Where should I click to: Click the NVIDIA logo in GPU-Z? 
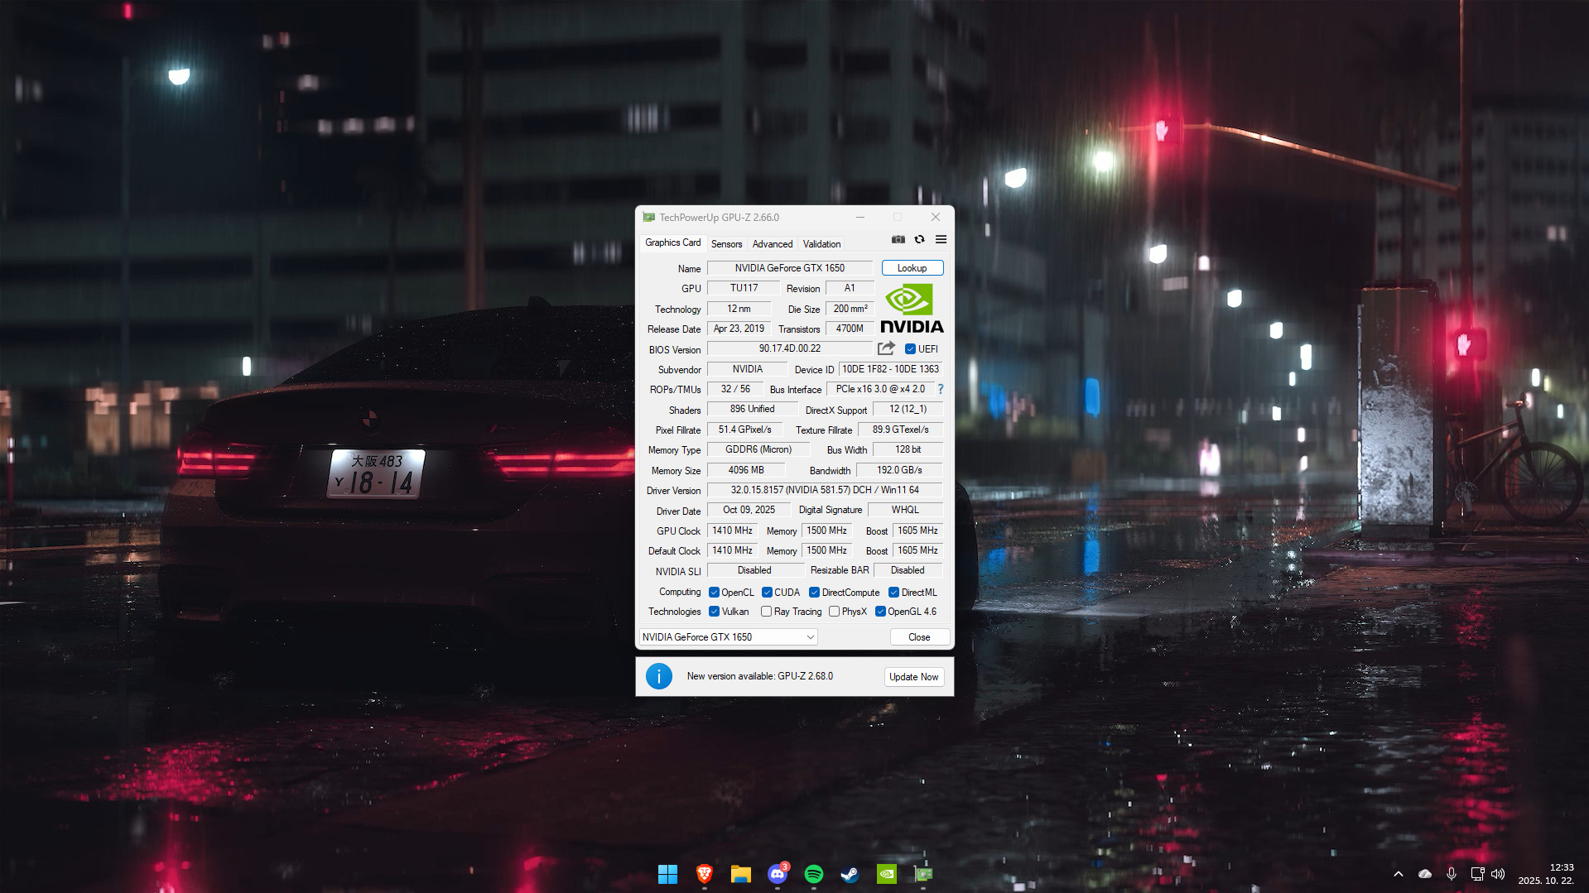pyautogui.click(x=912, y=309)
